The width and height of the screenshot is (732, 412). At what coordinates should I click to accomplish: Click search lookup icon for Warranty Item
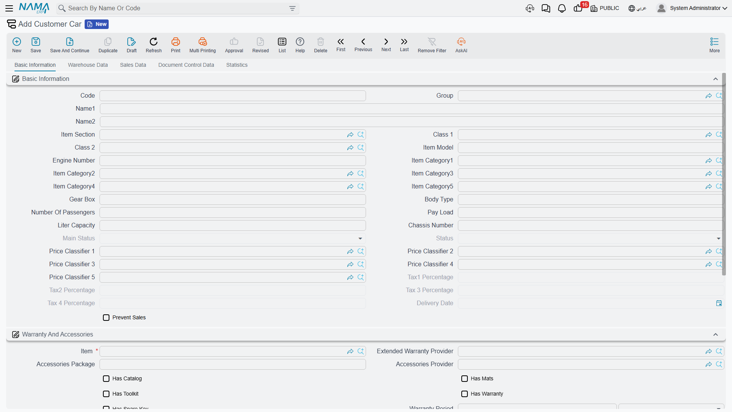[361, 351]
